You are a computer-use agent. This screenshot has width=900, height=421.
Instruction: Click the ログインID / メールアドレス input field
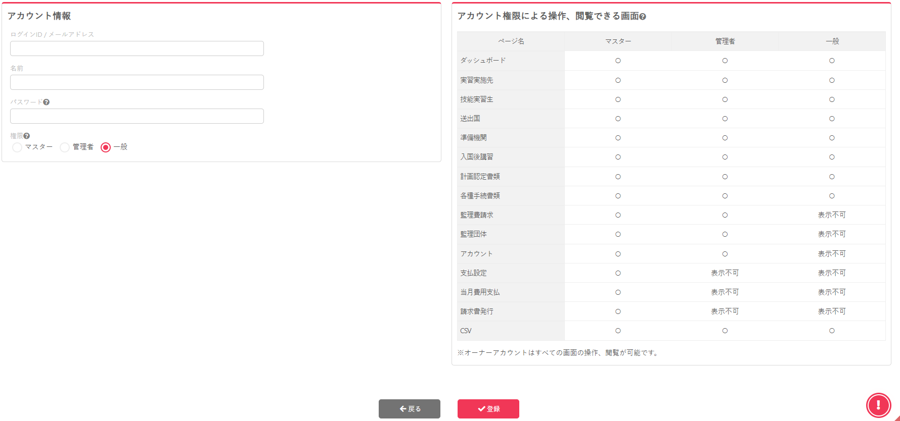pos(137,48)
